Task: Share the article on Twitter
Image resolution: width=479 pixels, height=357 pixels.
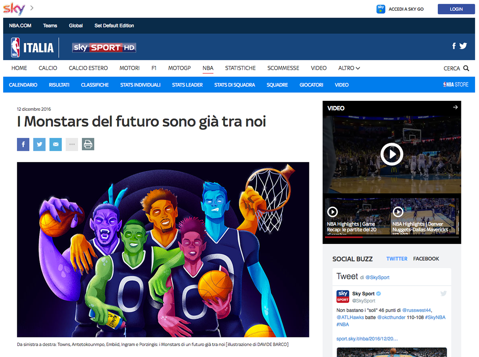Action: pos(39,145)
